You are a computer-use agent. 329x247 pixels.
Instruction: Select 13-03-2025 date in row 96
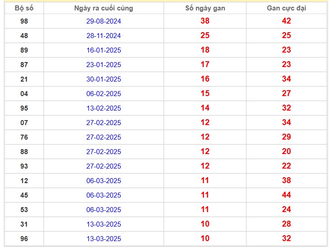pos(104,238)
